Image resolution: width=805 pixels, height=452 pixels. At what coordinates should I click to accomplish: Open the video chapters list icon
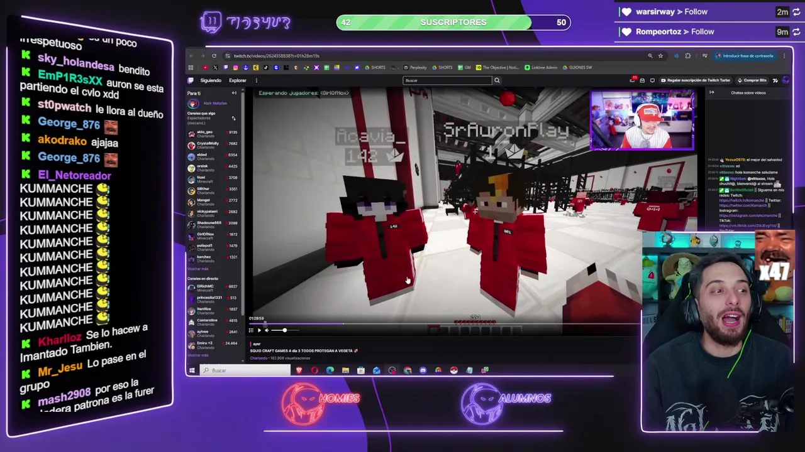251,330
